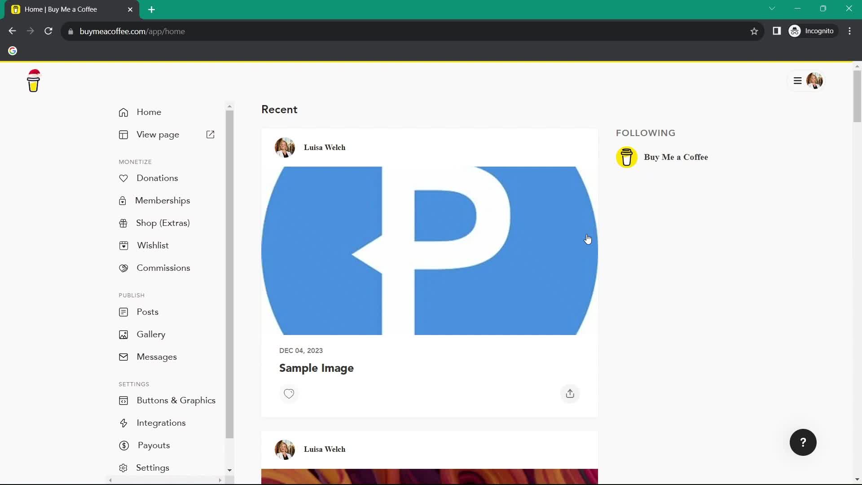Image resolution: width=862 pixels, height=485 pixels.
Task: Click the Donations heart icon
Action: [123, 178]
